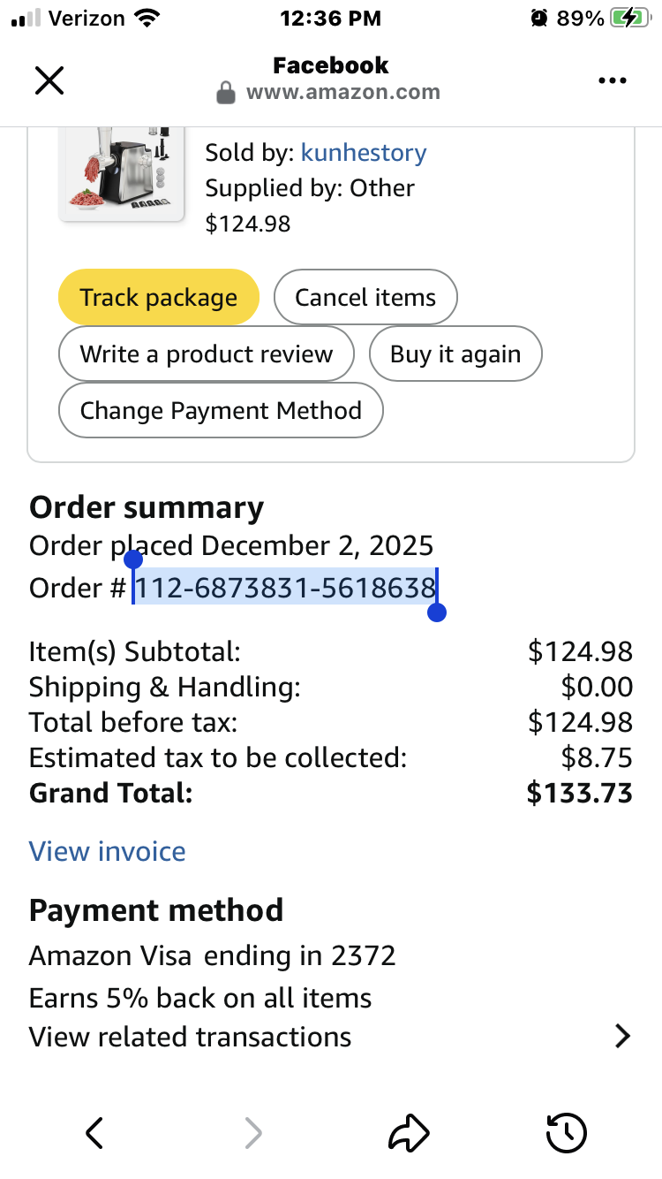Open browsing history clock icon
The image size is (662, 1179).
566,1132
